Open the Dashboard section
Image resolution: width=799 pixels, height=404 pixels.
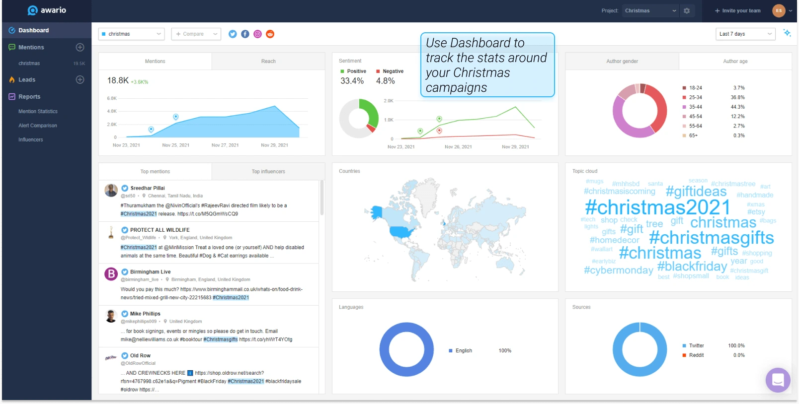(x=47, y=30)
